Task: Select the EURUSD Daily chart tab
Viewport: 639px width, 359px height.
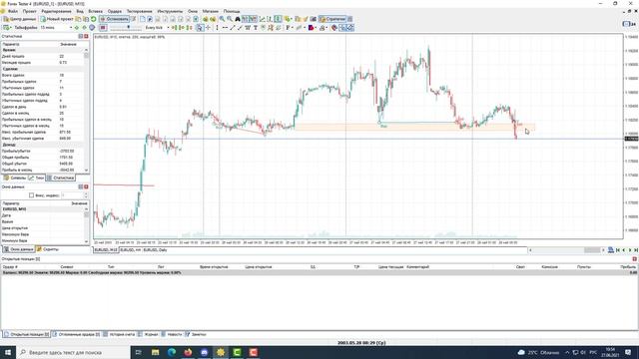Action: (156, 250)
